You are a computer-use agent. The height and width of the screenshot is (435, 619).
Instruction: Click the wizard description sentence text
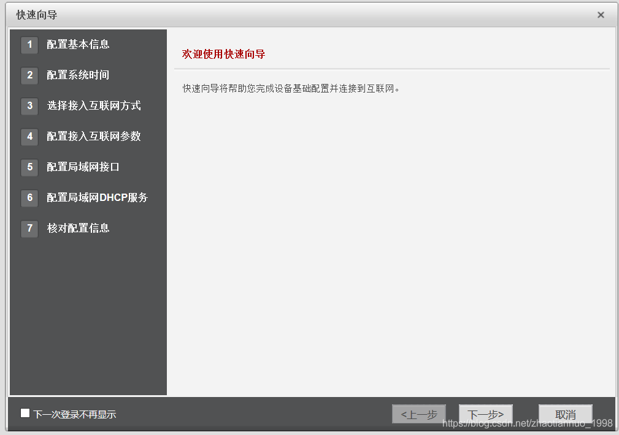pyautogui.click(x=291, y=88)
